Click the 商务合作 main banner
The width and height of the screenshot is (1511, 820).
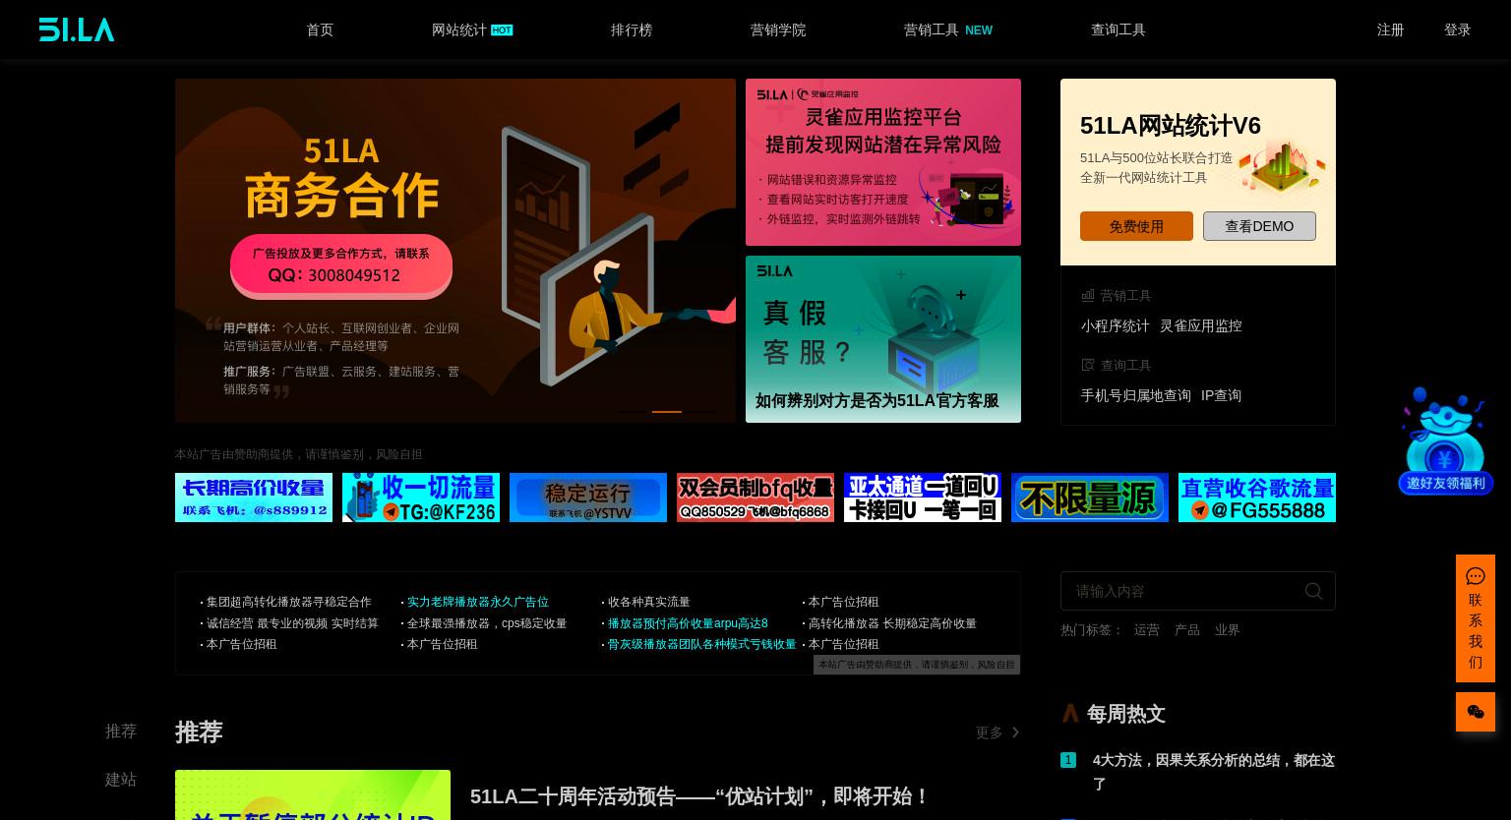point(455,251)
